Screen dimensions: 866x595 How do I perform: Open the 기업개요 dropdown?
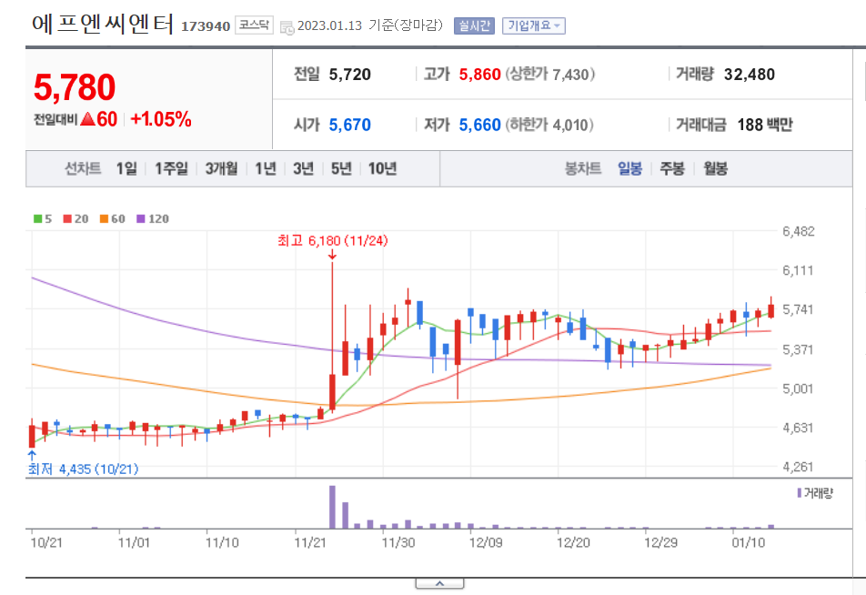click(x=533, y=26)
